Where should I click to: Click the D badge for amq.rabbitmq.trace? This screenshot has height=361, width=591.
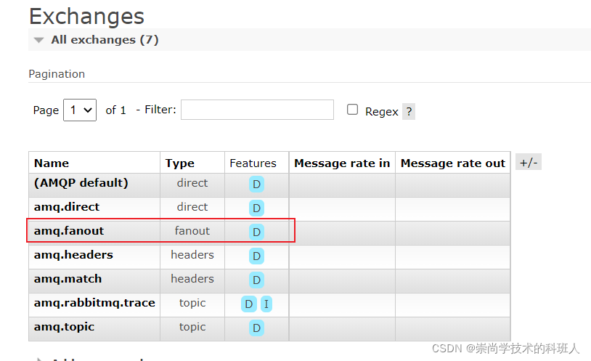coord(249,304)
